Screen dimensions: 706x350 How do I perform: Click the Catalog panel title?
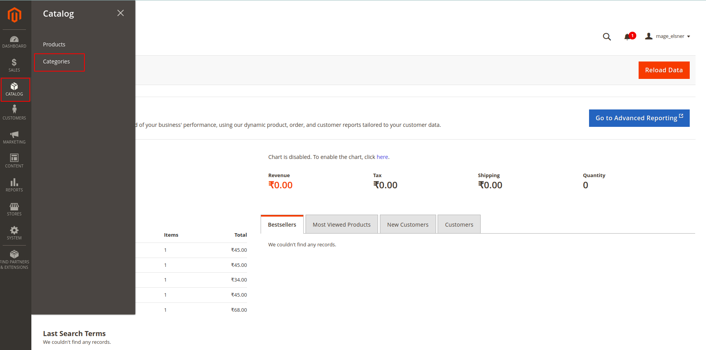(58, 14)
